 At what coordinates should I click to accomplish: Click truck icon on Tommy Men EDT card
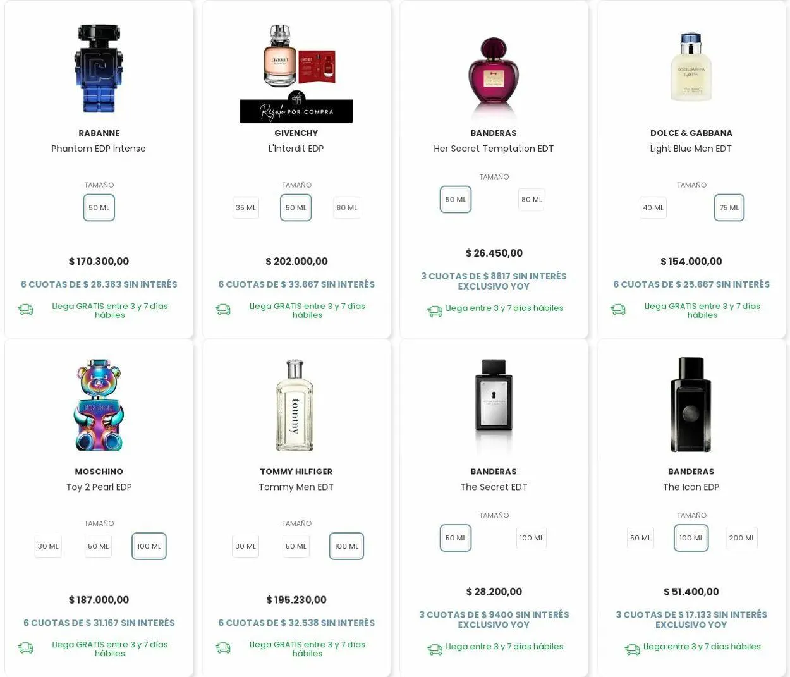[222, 648]
